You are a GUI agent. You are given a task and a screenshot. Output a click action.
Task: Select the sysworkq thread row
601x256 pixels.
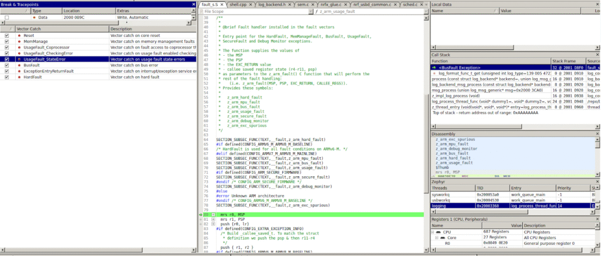[513, 194]
